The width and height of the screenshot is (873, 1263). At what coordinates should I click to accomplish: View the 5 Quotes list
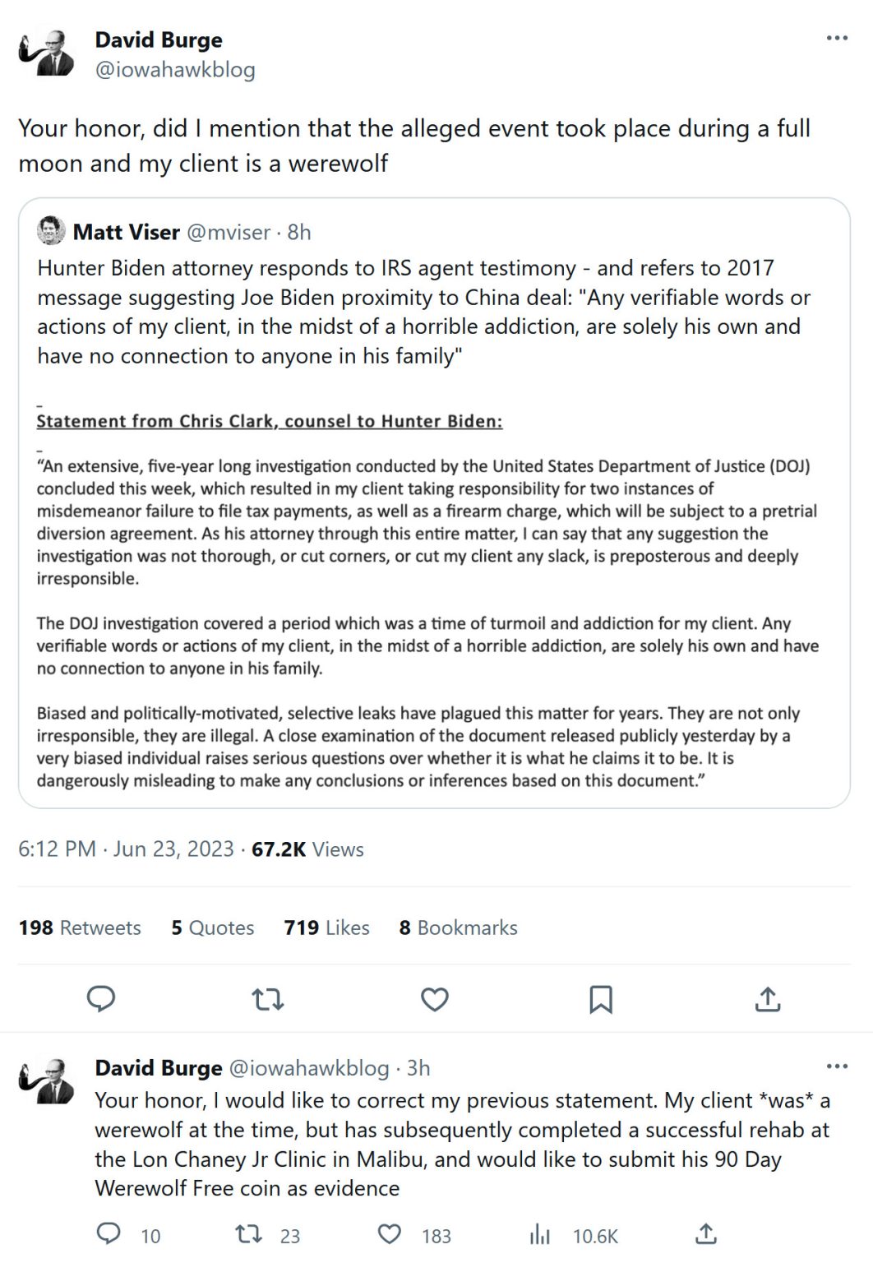click(x=213, y=928)
